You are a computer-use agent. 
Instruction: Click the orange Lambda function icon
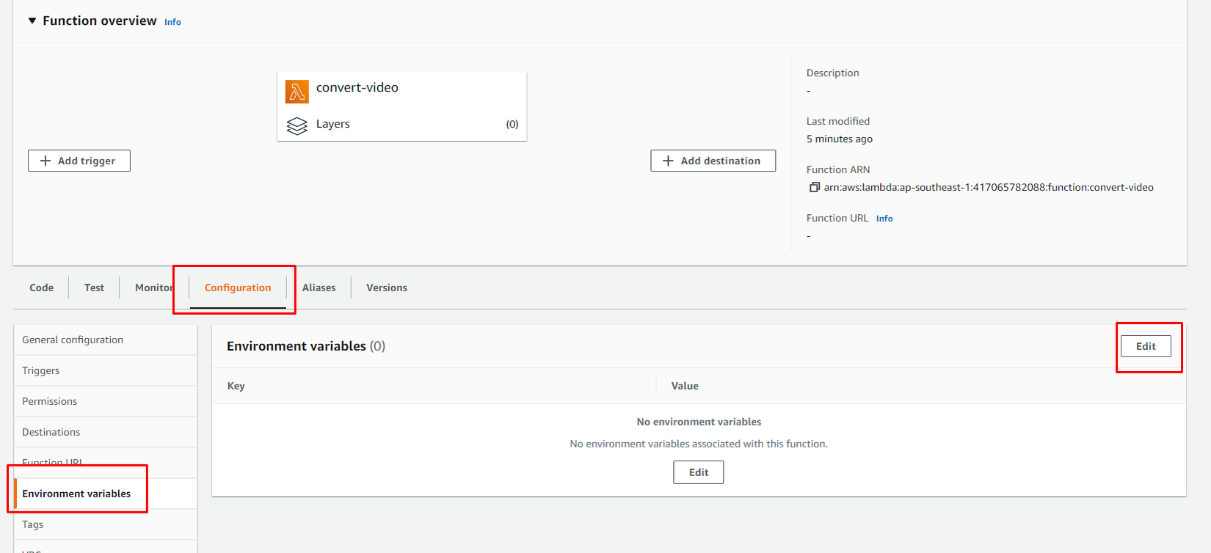(x=297, y=92)
